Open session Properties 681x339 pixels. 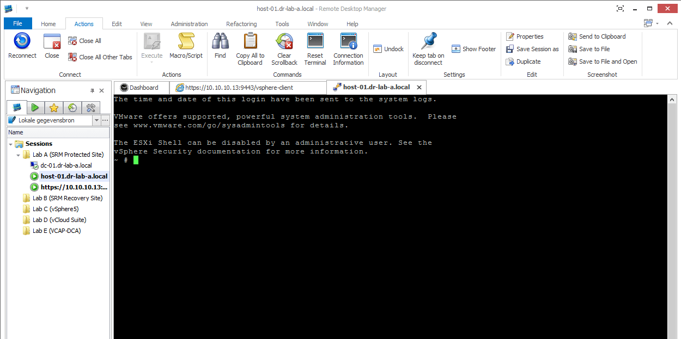[525, 36]
